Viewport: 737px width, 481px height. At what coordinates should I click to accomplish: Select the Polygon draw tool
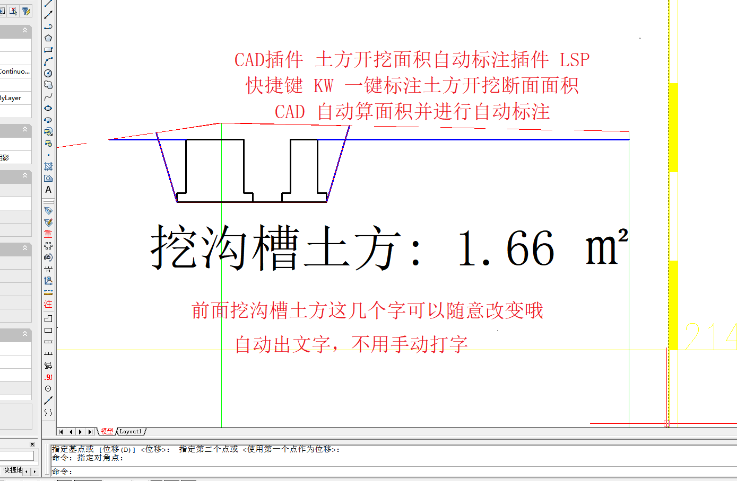coord(48,38)
